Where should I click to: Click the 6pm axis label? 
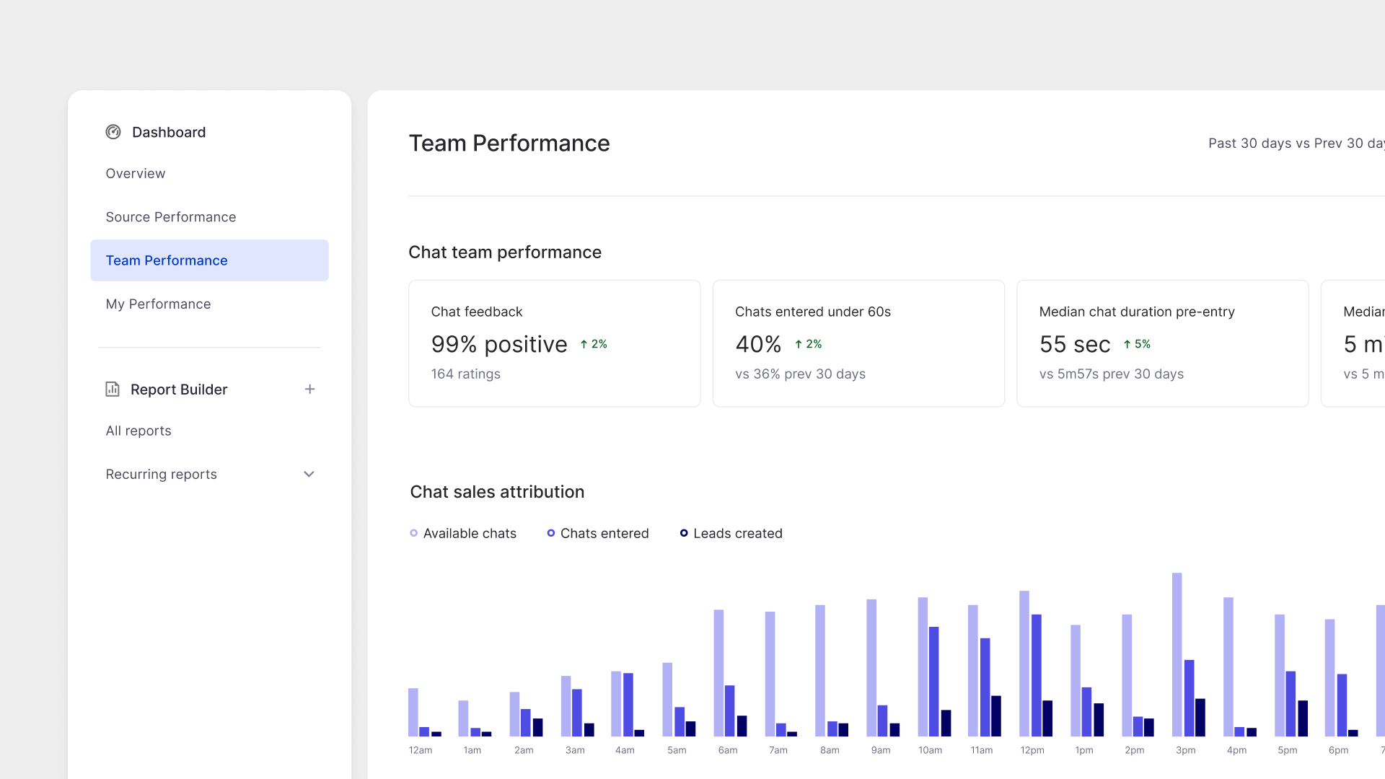(x=1339, y=751)
